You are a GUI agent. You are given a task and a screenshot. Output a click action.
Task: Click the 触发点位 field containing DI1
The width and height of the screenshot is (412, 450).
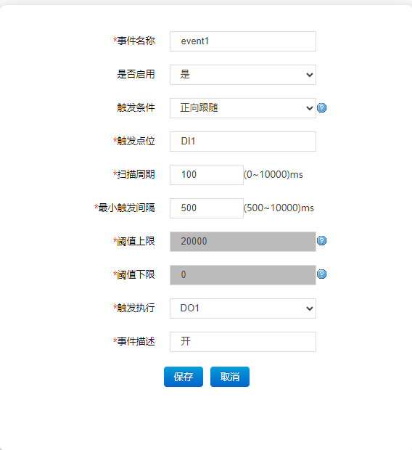click(243, 142)
